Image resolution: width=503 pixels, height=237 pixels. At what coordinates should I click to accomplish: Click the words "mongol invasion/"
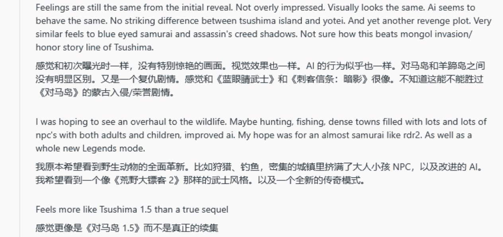tap(445, 34)
